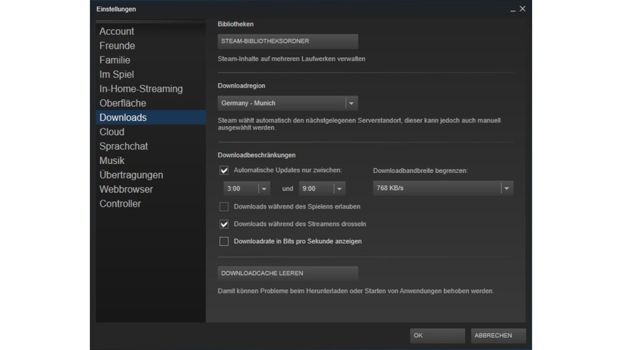Minimize the Einstellungen window
The height and width of the screenshot is (350, 622).
pyautogui.click(x=513, y=10)
